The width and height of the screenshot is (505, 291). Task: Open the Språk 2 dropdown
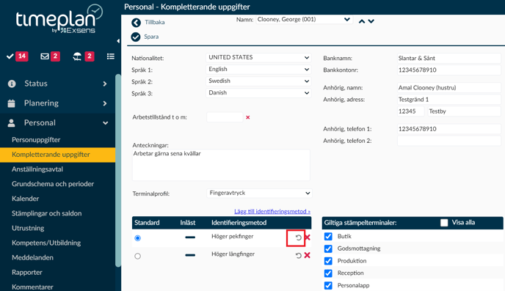(x=258, y=81)
